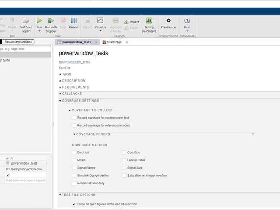Open the Results and Artifacts pane
Screen dimensions: 280x210
pyautogui.click(x=18, y=42)
